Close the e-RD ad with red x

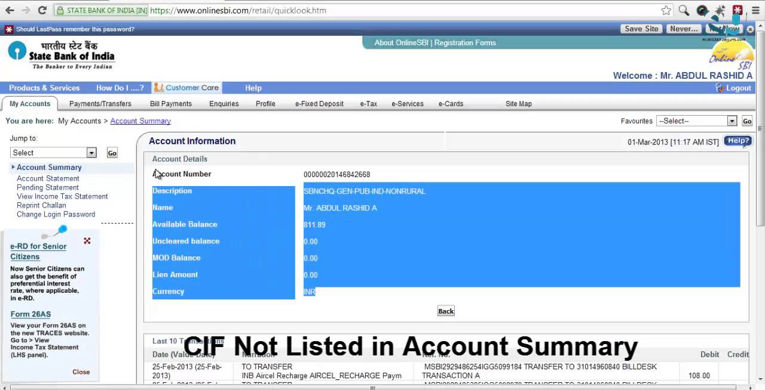[87, 241]
